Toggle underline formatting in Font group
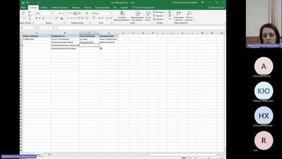 point(43,18)
